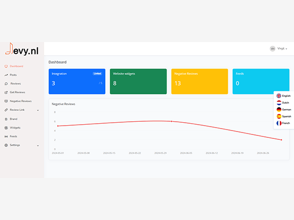Open the cyan Feeds card
This screenshot has height=220, width=294.
pos(261,81)
